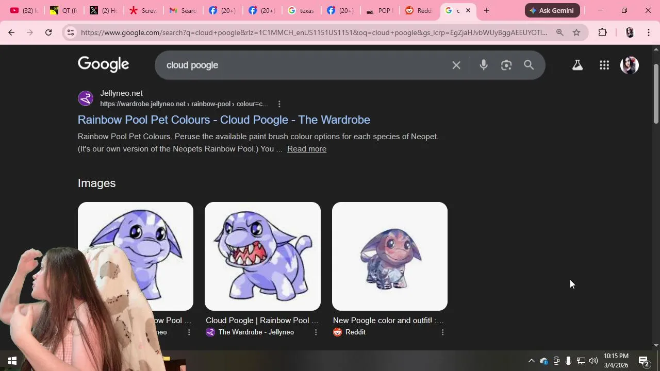This screenshot has width=660, height=371.
Task: Click the angry cloud Poogle thumbnail
Action: [262, 256]
